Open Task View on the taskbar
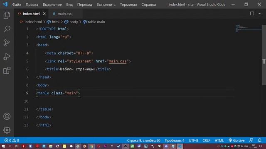Screen dimensions: 266x149 click(x=17, y=146)
